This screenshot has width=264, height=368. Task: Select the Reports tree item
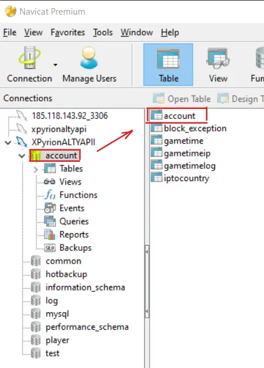[x=74, y=234]
